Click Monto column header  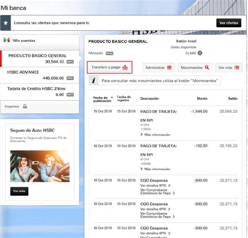coord(202,99)
